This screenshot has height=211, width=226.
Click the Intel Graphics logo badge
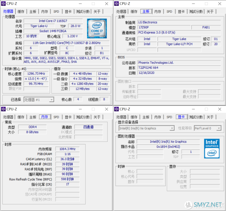click(x=212, y=149)
